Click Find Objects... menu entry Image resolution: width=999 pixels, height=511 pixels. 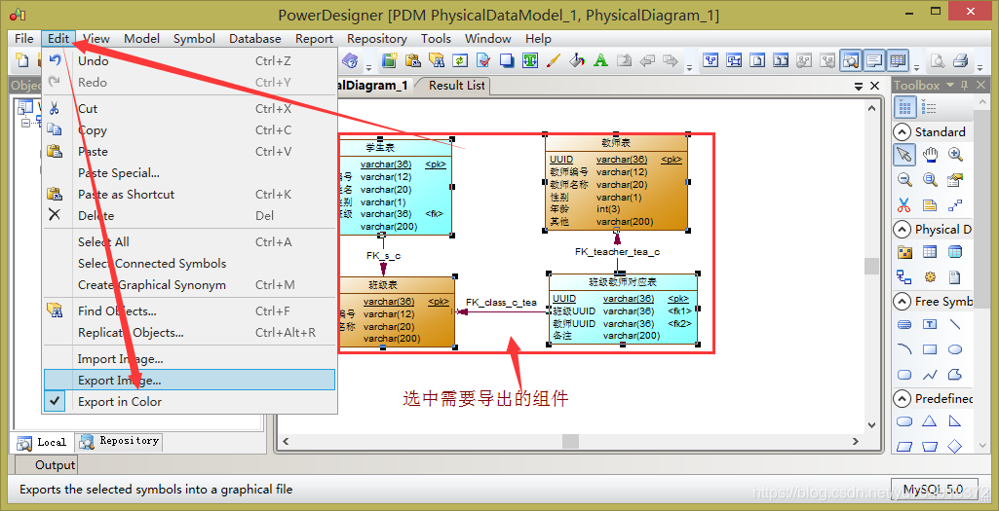tap(189, 311)
